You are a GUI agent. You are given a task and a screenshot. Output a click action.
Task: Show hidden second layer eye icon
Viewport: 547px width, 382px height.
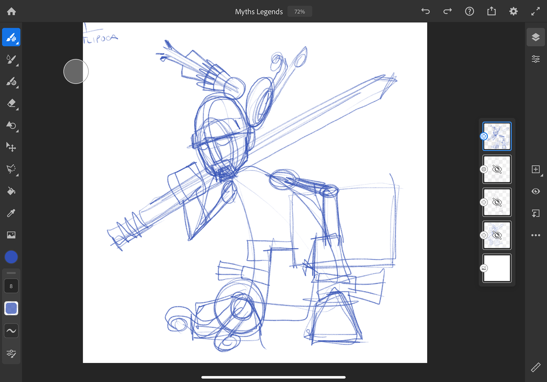point(497,169)
